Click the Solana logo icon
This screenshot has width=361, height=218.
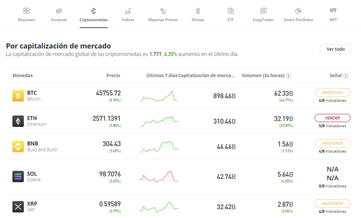pos(18,176)
